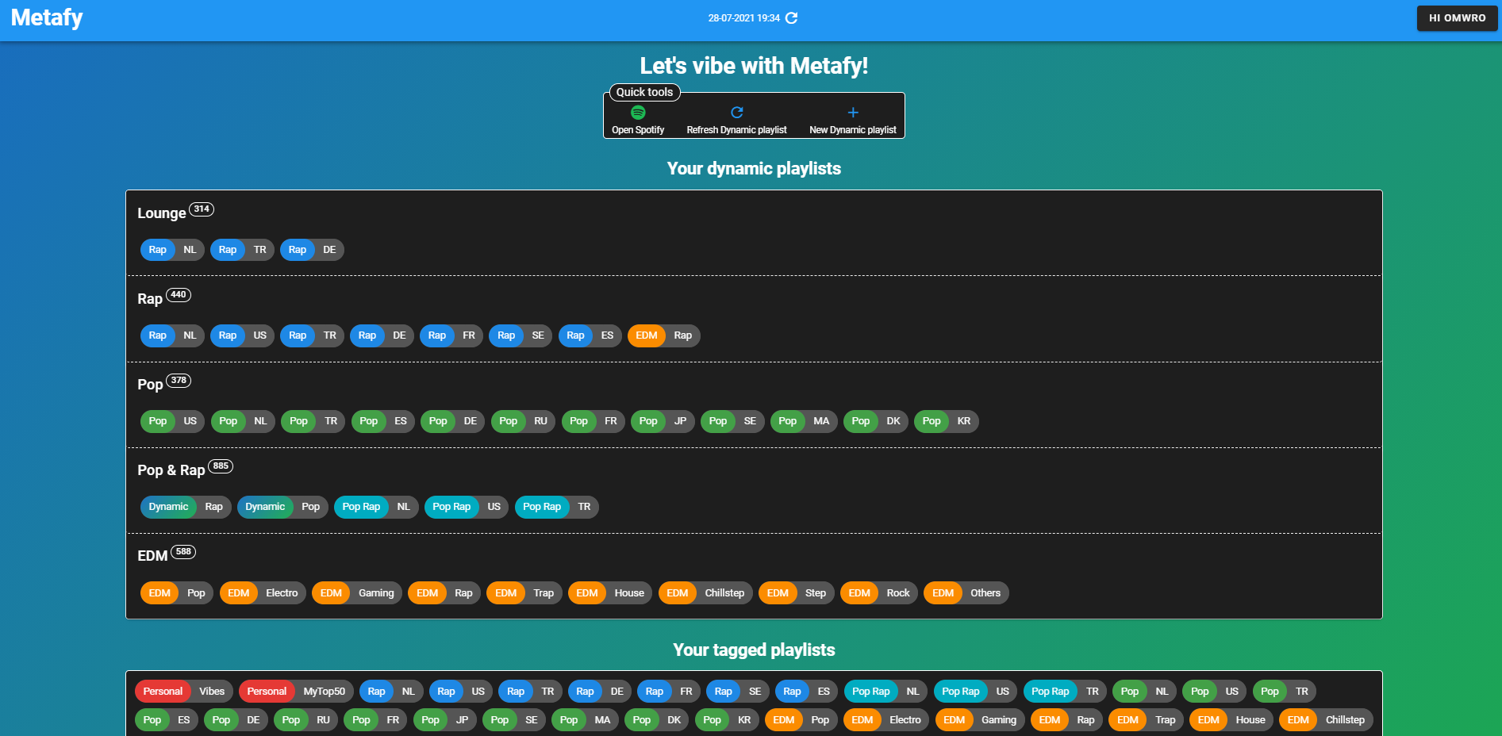Image resolution: width=1502 pixels, height=736 pixels.
Task: Select the Rap SE tag in Rap row
Action: [x=521, y=335]
